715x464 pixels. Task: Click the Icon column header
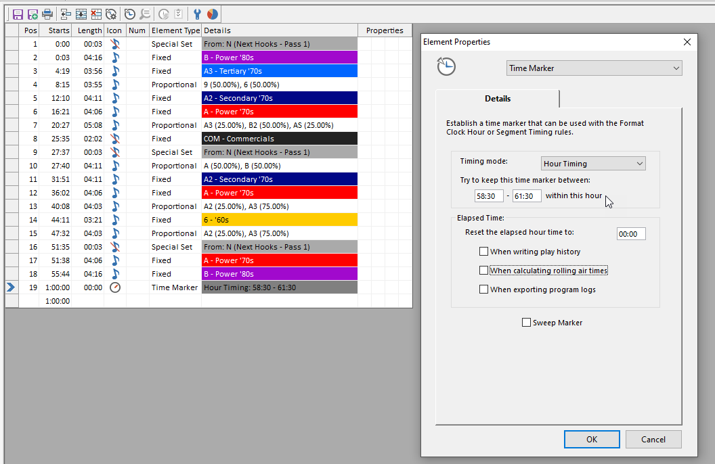(x=114, y=30)
